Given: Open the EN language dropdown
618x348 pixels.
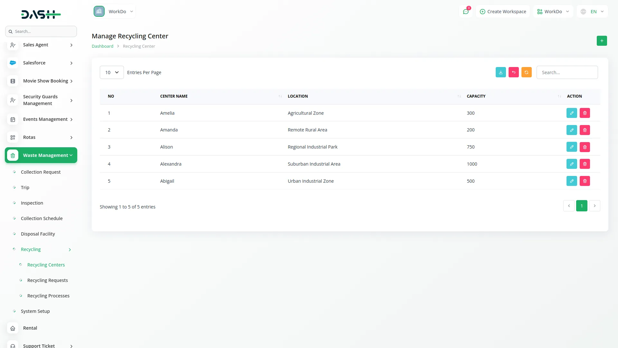Looking at the screenshot, I should [593, 12].
